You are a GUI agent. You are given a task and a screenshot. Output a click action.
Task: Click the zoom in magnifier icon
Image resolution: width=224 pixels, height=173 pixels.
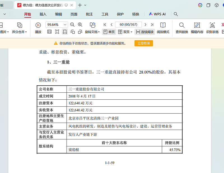pyautogui.click(x=80, y=25)
